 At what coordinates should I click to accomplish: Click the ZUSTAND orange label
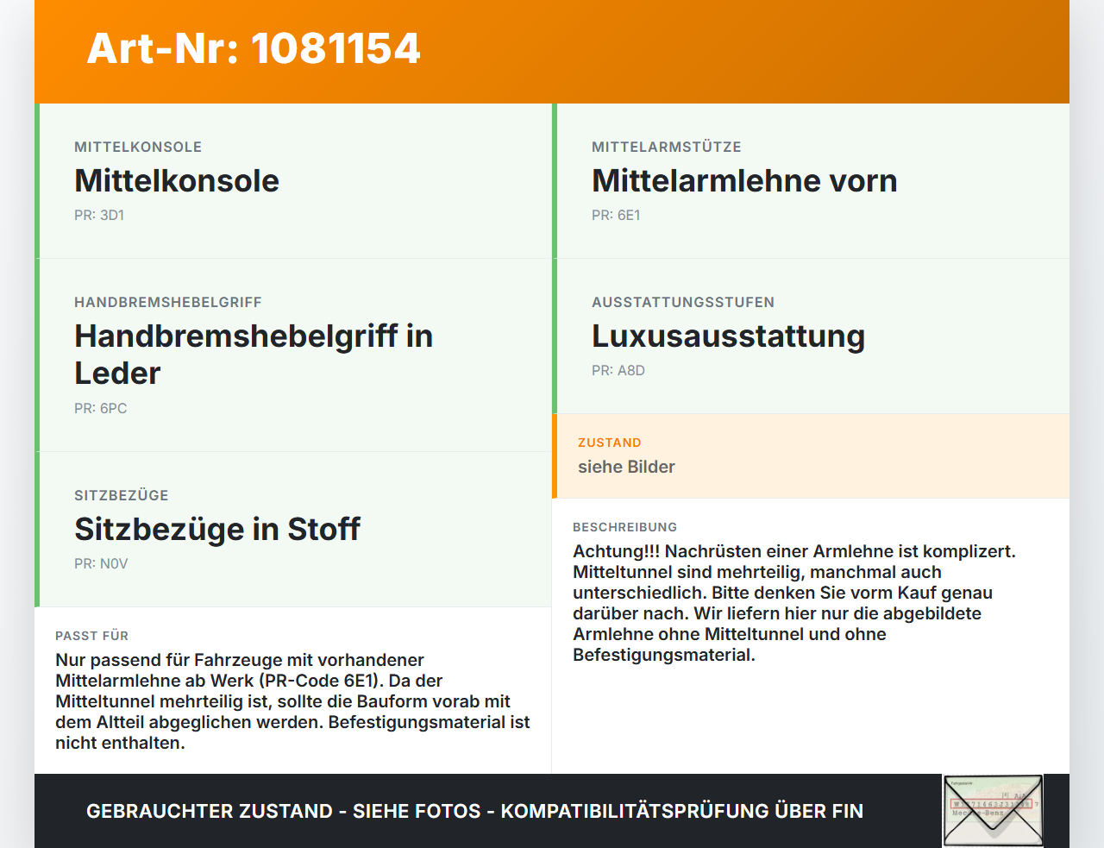tap(610, 443)
